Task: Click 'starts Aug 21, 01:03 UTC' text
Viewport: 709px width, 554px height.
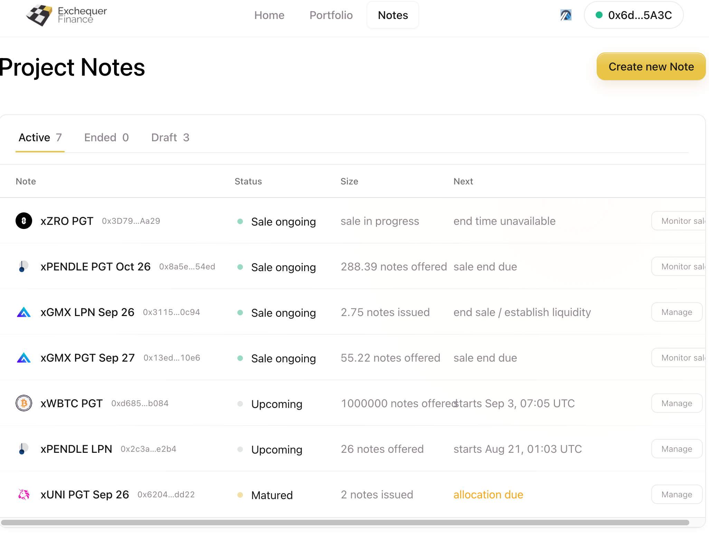Action: 518,449
